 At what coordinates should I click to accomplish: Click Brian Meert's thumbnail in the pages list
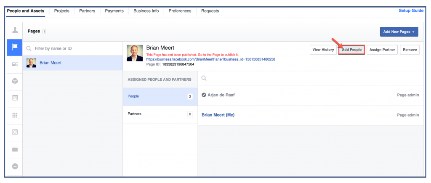tap(31, 63)
